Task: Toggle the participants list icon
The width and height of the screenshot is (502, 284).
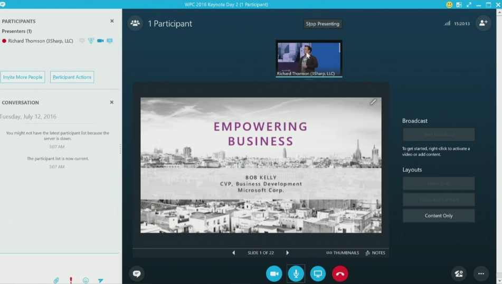Action: tap(135, 23)
